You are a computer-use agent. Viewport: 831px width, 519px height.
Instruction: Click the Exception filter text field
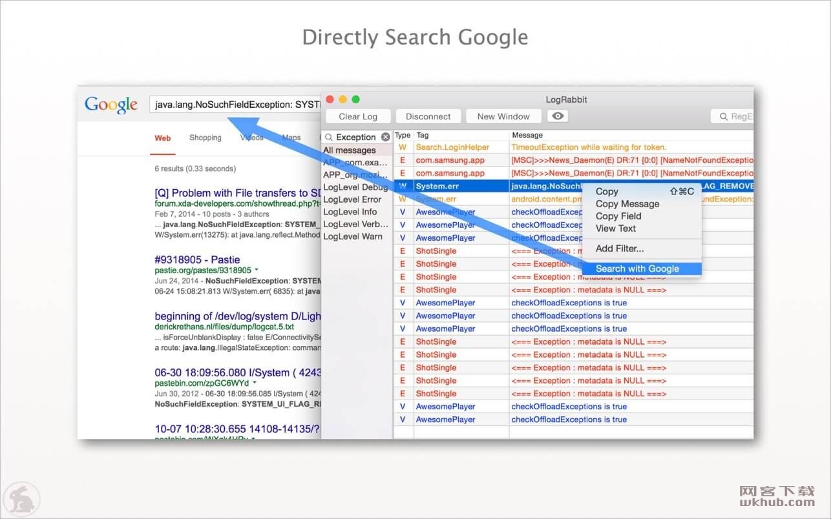356,137
